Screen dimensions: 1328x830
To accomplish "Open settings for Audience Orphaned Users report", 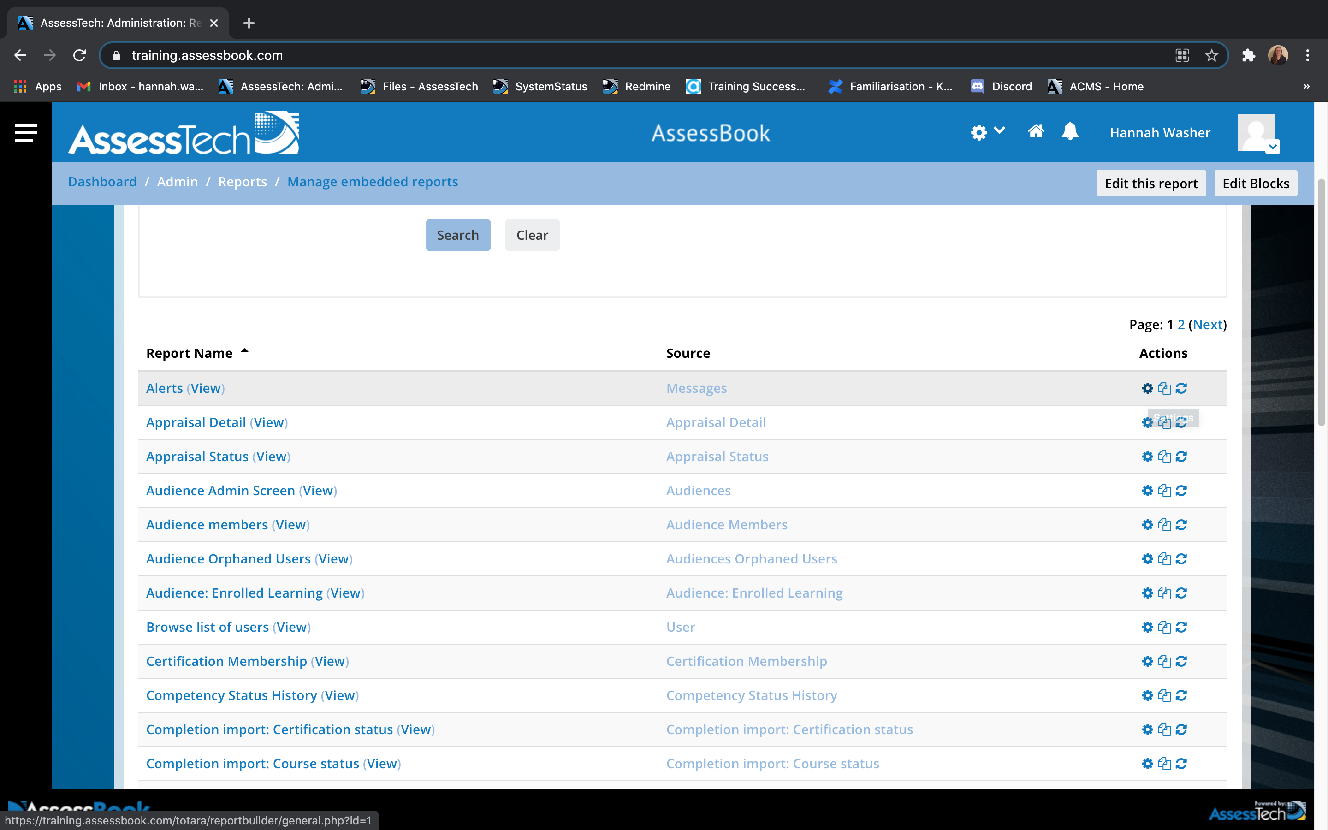I will [x=1147, y=558].
